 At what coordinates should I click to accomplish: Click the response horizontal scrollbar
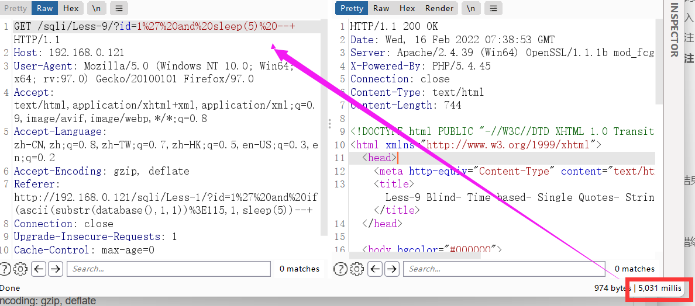[x=415, y=255]
